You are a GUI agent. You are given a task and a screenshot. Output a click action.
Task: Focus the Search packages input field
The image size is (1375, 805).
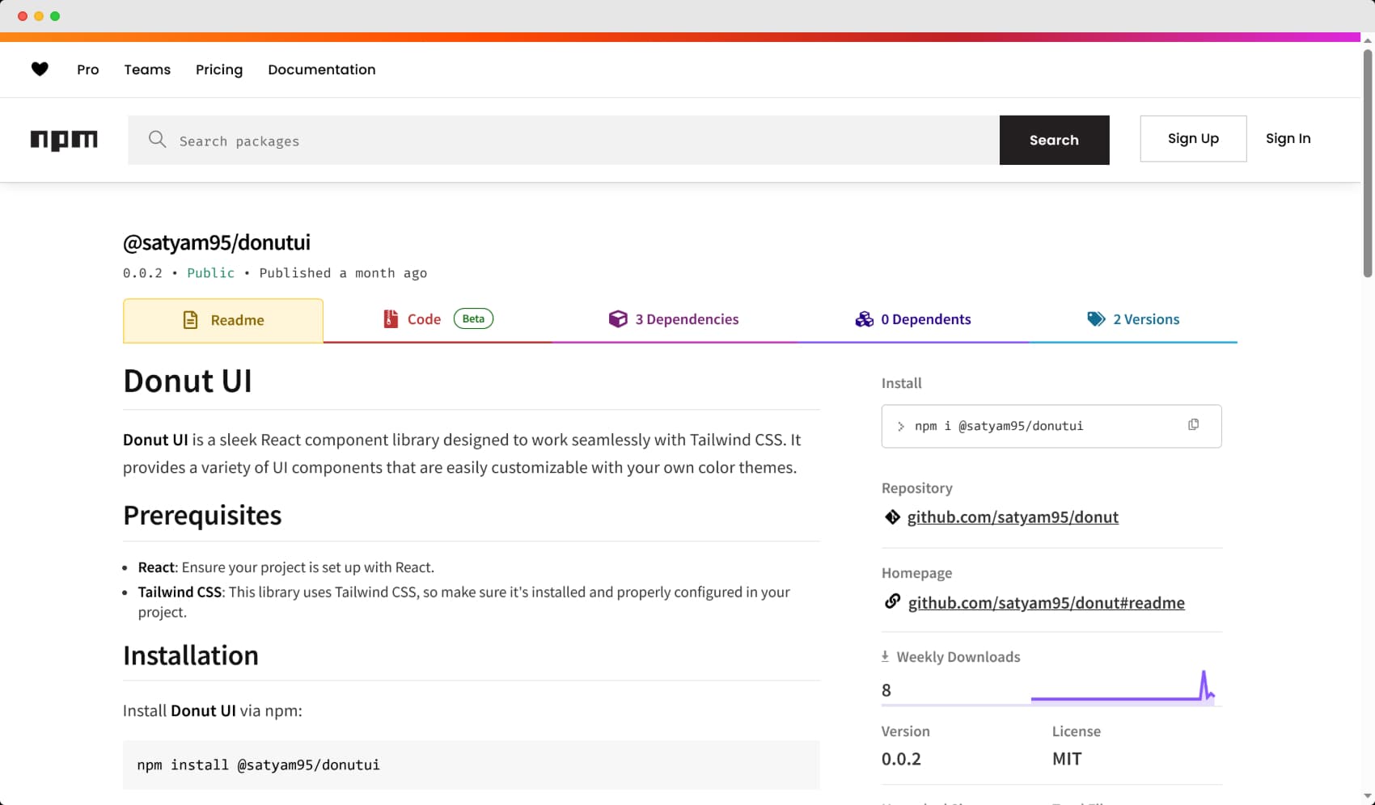(x=564, y=141)
